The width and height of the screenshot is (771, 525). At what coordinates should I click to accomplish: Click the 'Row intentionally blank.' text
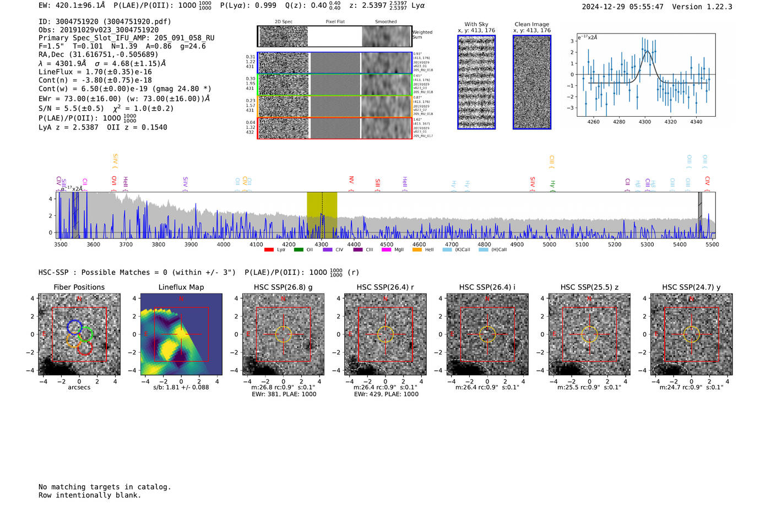(x=90, y=495)
